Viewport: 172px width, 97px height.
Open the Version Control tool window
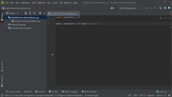[13, 92]
